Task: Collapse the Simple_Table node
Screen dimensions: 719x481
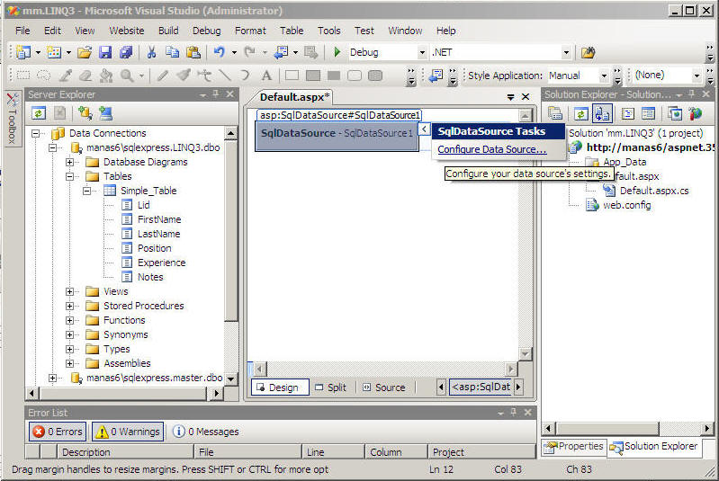Action: coord(87,191)
